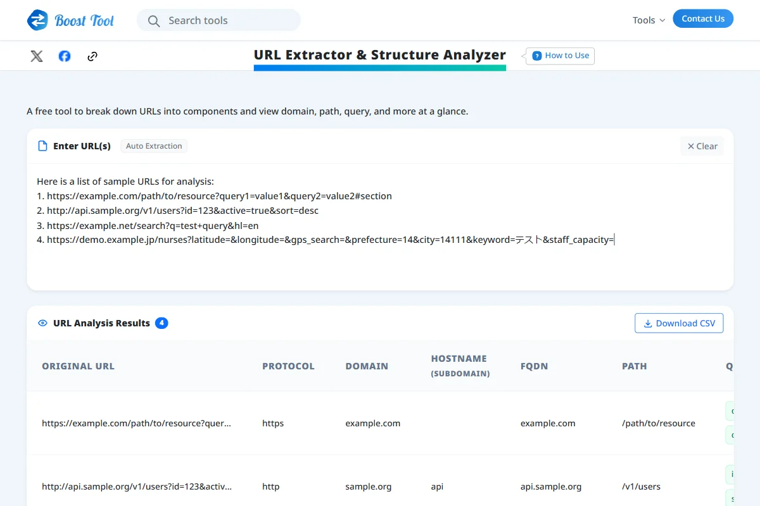Click the Auto Extraction badge
Screen dimensions: 760x506
(154, 146)
